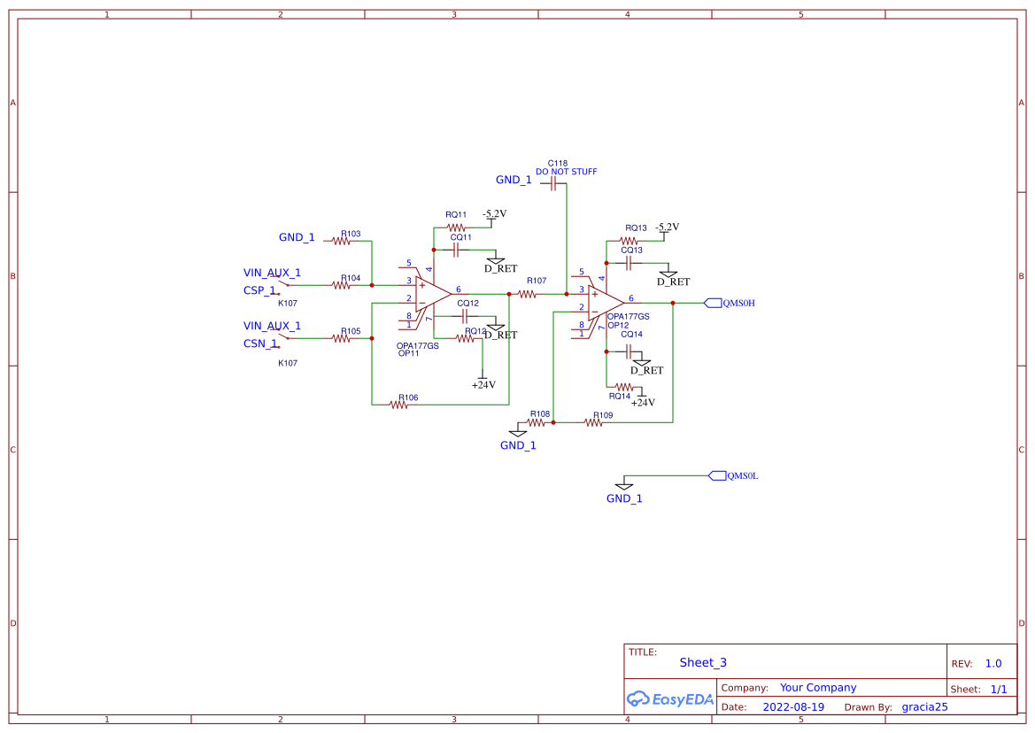Select the GND_1 ground symbol below R108
The height and width of the screenshot is (733, 1035).
tap(518, 433)
